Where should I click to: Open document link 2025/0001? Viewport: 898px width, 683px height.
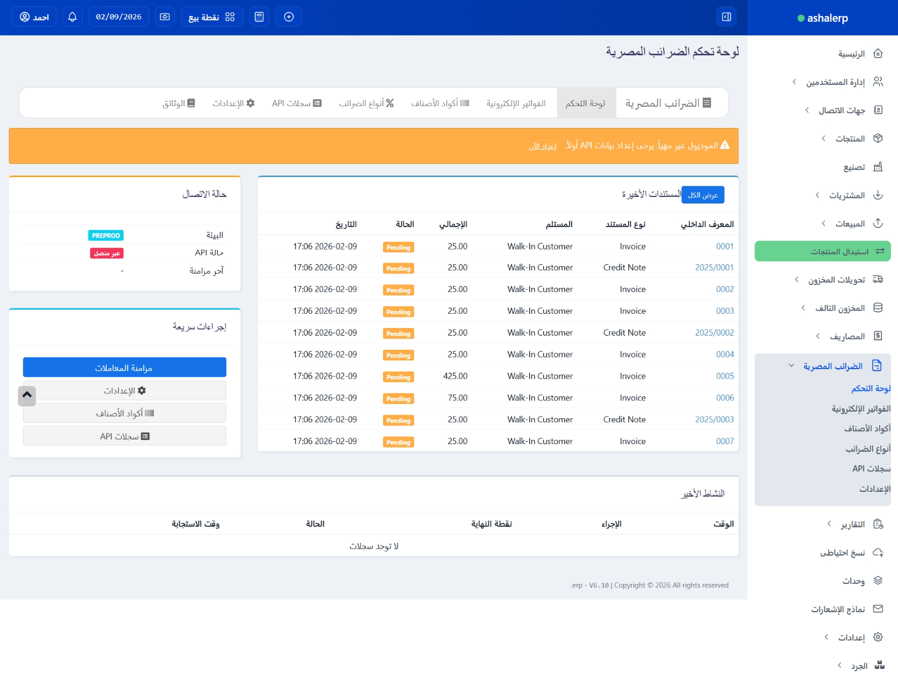click(x=714, y=268)
